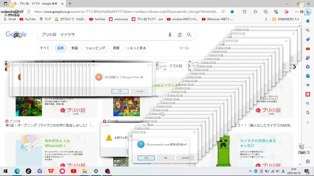Open Microsoft Edge from taskbar

pyautogui.click(x=17, y=171)
